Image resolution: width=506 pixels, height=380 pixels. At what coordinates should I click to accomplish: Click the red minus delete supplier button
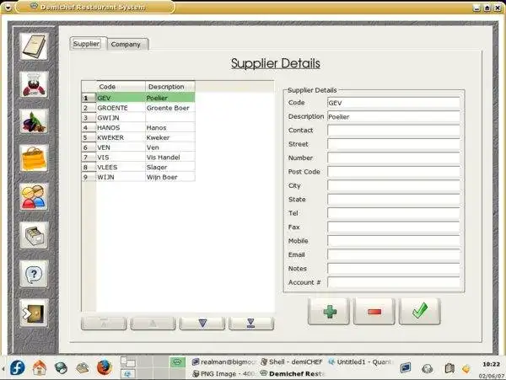pos(374,312)
